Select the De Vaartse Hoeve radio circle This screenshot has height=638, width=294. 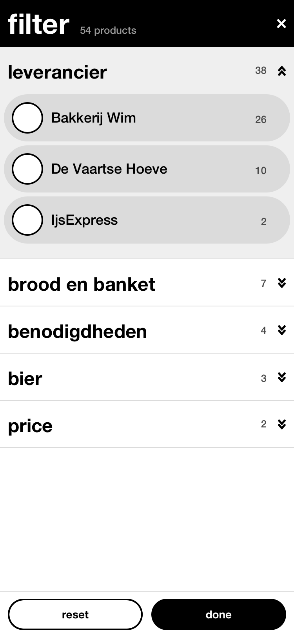(x=27, y=169)
